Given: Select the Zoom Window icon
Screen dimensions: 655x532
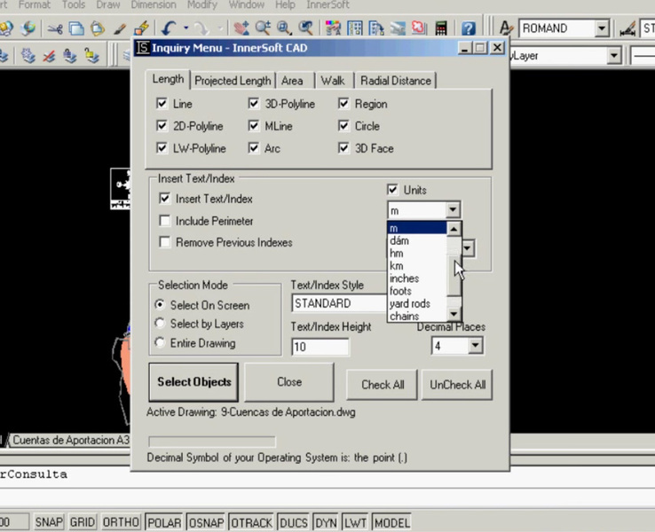Looking at the screenshot, I should coord(284,28).
